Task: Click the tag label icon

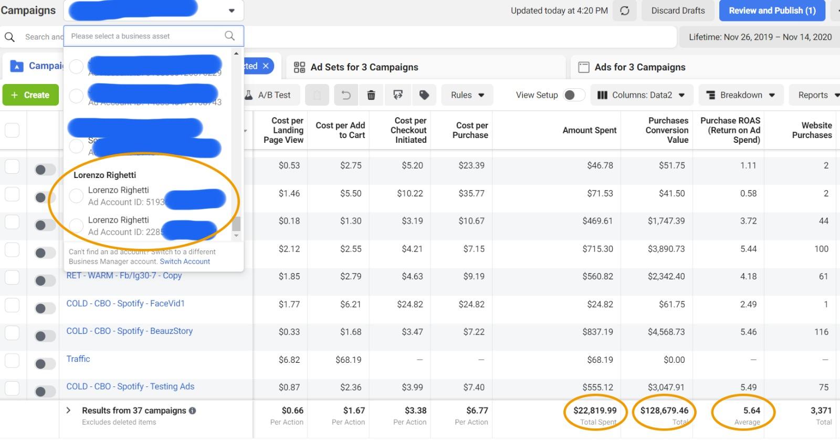Action: (x=424, y=95)
